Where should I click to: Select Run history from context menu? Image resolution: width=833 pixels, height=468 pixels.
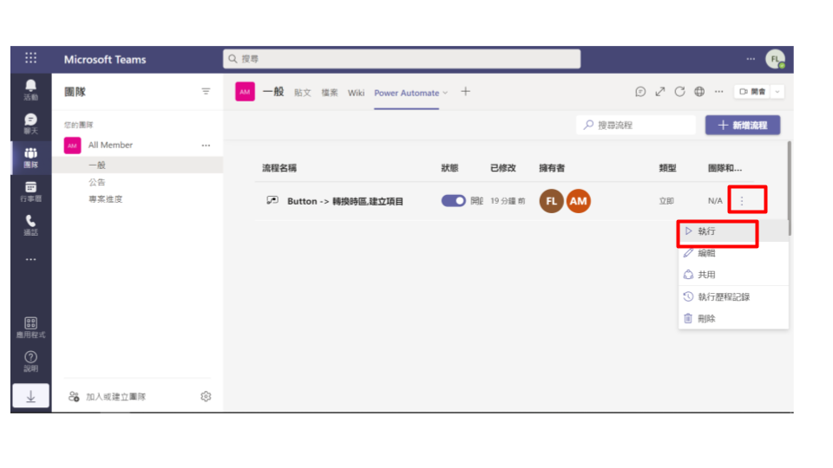[x=733, y=296]
